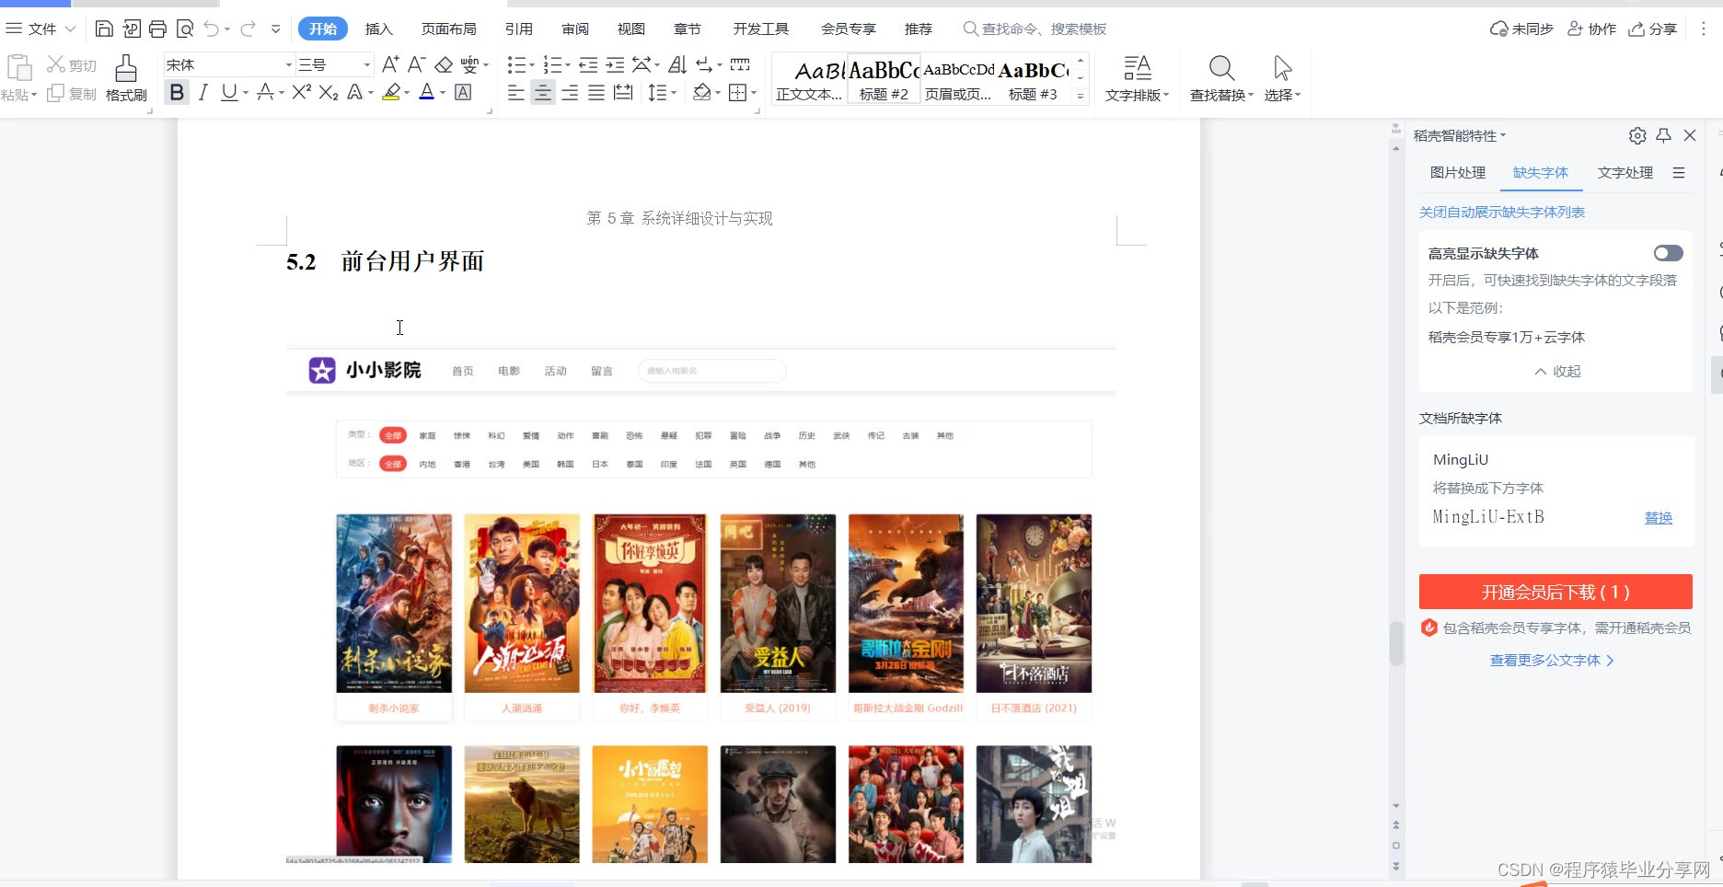The height and width of the screenshot is (887, 1723).
Task: Switch to View (视图) tab
Action: [630, 29]
